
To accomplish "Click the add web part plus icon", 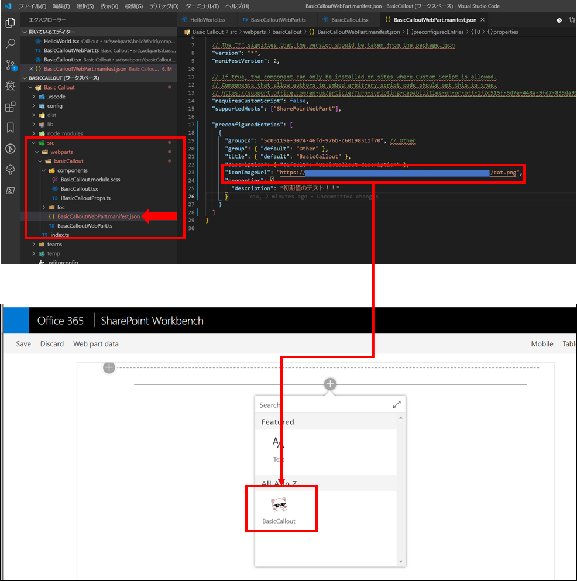I will click(x=330, y=384).
